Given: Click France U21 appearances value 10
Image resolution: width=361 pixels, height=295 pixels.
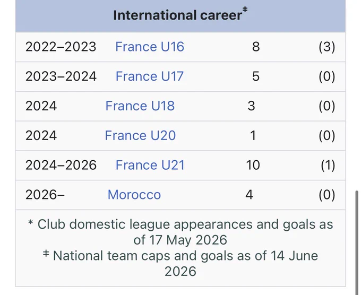Looking at the screenshot, I should coord(253,165).
